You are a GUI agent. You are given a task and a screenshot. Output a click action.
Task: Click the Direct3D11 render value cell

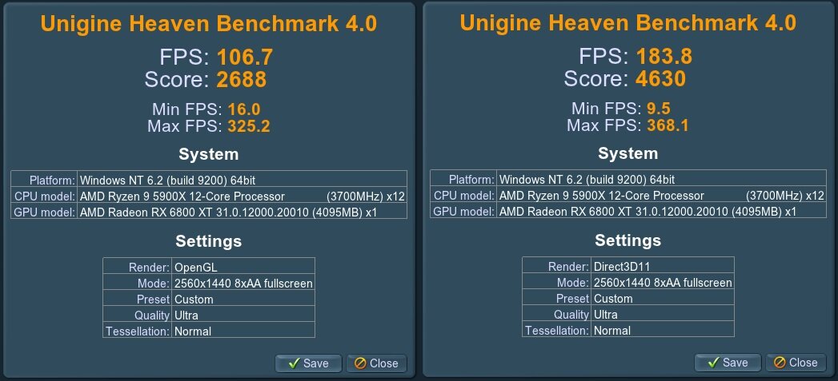pos(663,266)
